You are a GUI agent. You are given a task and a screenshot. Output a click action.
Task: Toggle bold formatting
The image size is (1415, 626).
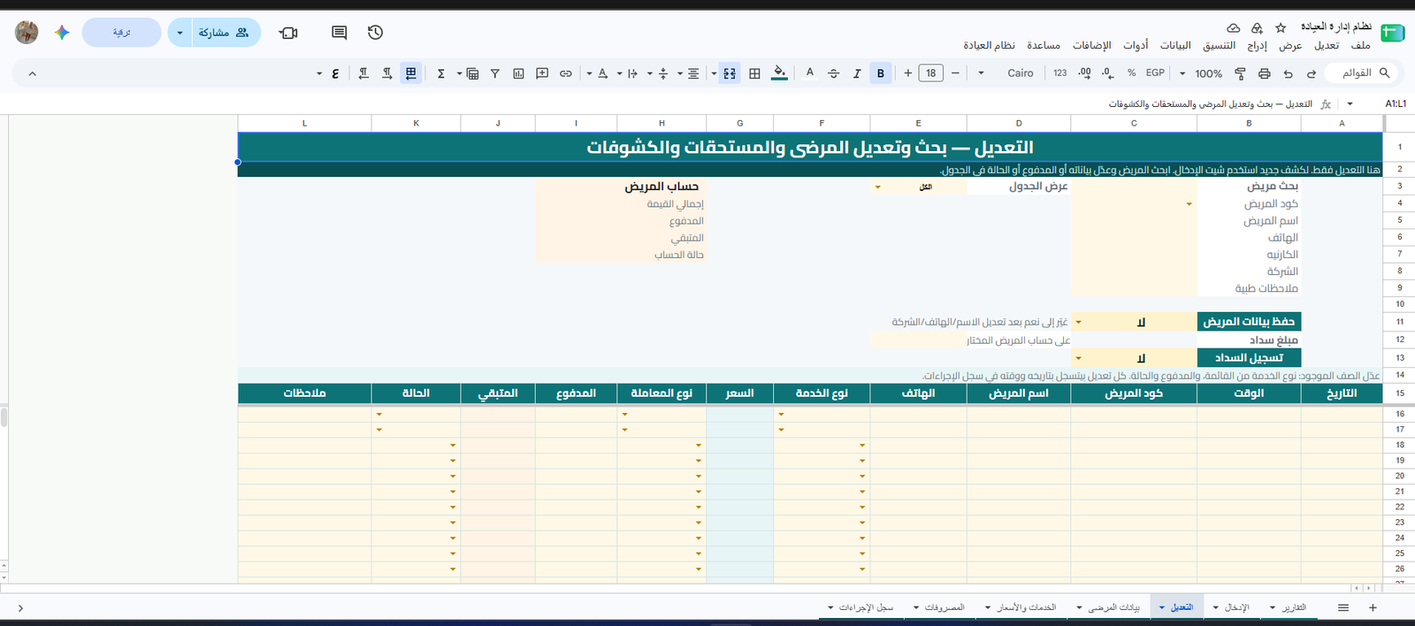pos(880,73)
